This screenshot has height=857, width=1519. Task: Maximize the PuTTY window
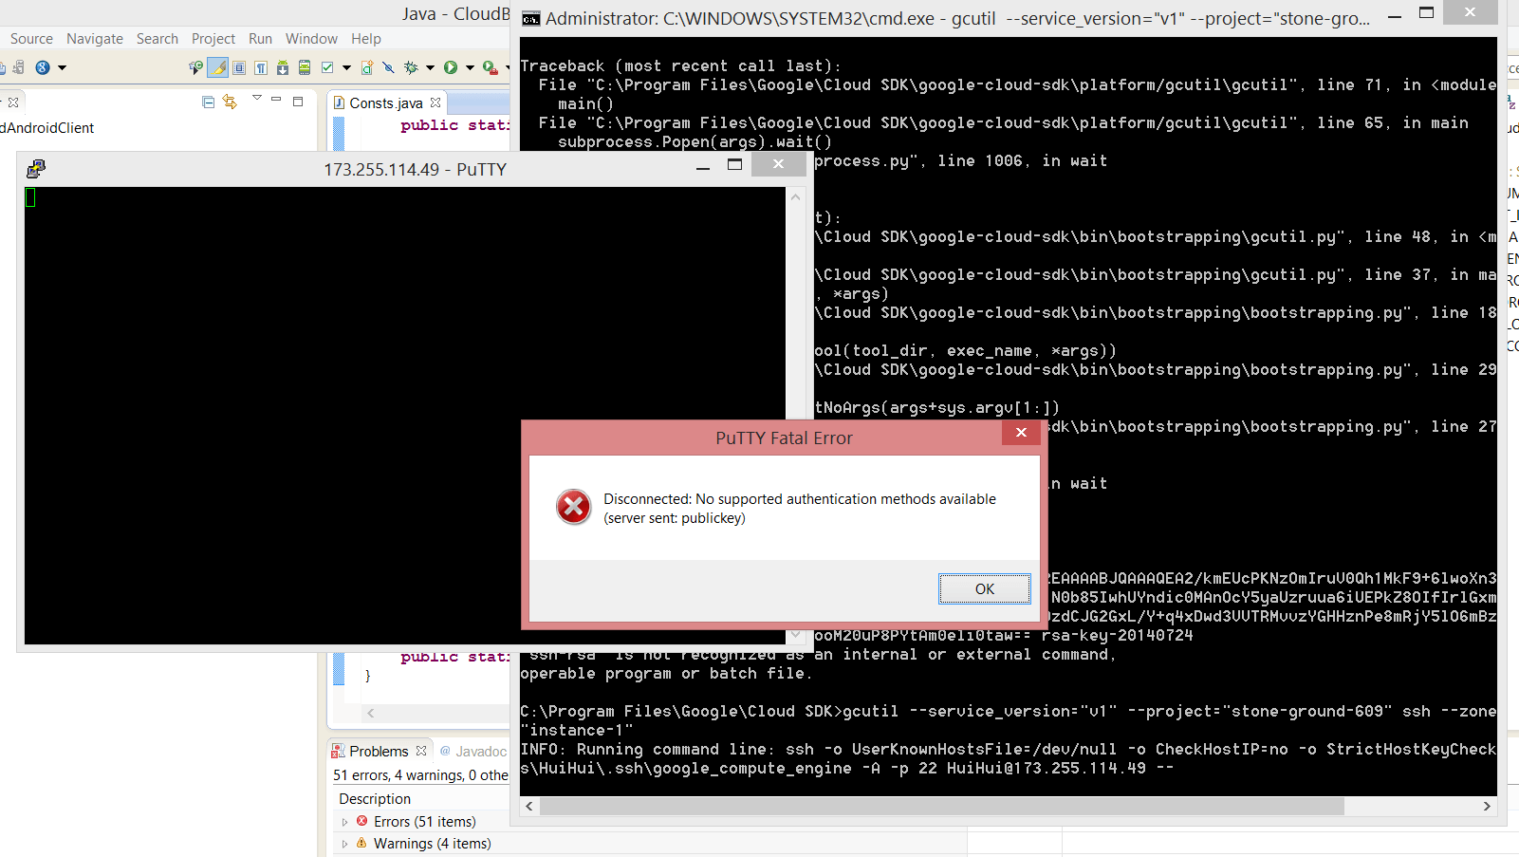click(x=734, y=165)
